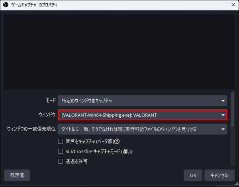The width and height of the screenshot is (239, 187).
Task: Expand the ウィンドウの一致優先順位 dropdown
Action: pyautogui.click(x=142, y=129)
